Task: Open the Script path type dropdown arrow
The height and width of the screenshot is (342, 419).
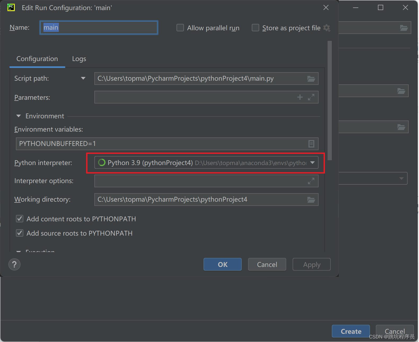Action: (83, 78)
